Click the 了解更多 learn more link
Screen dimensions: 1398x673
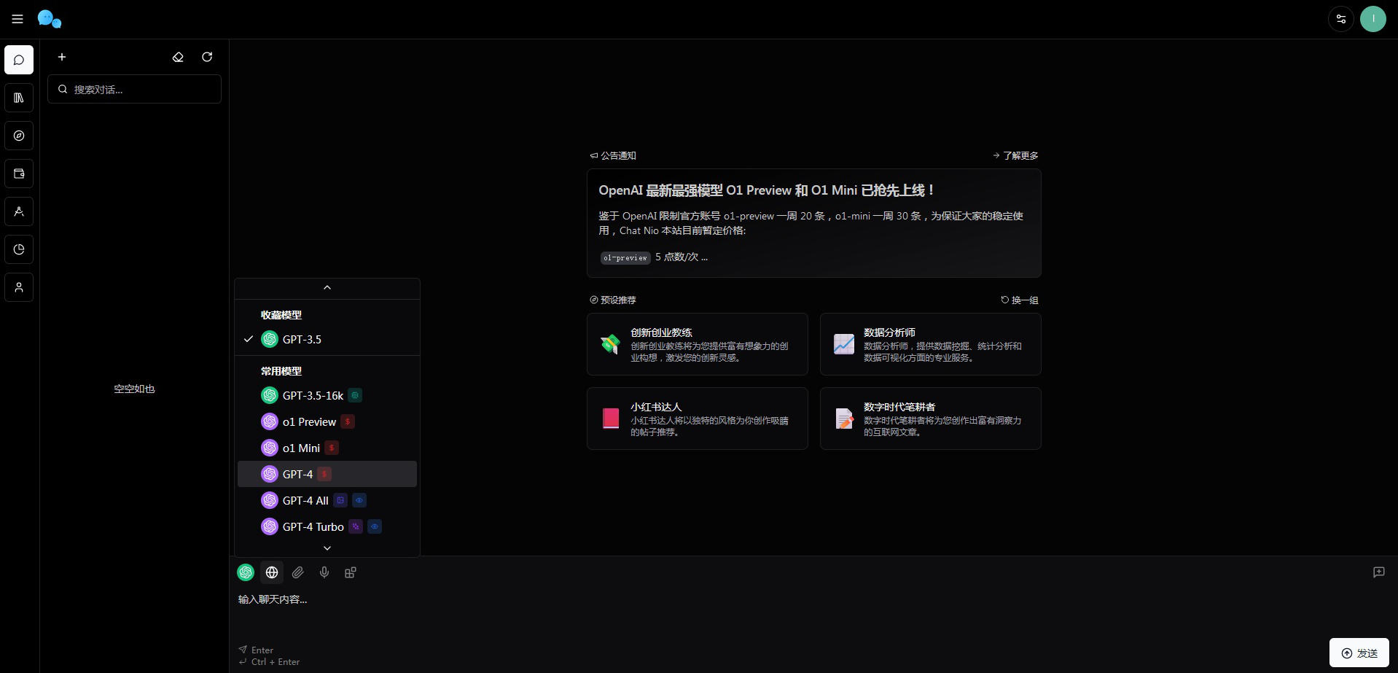point(1015,155)
